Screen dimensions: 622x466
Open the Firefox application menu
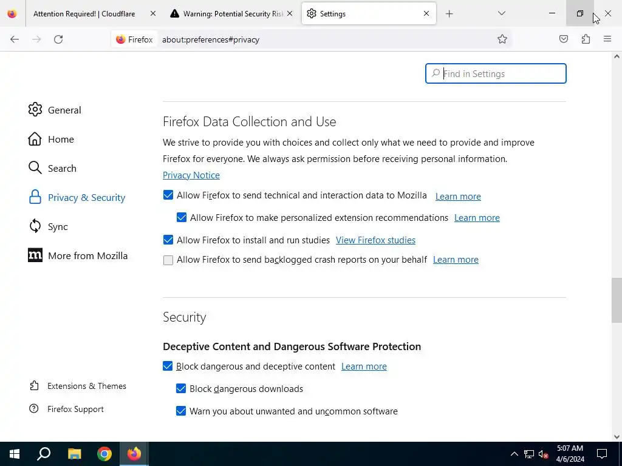tap(607, 39)
